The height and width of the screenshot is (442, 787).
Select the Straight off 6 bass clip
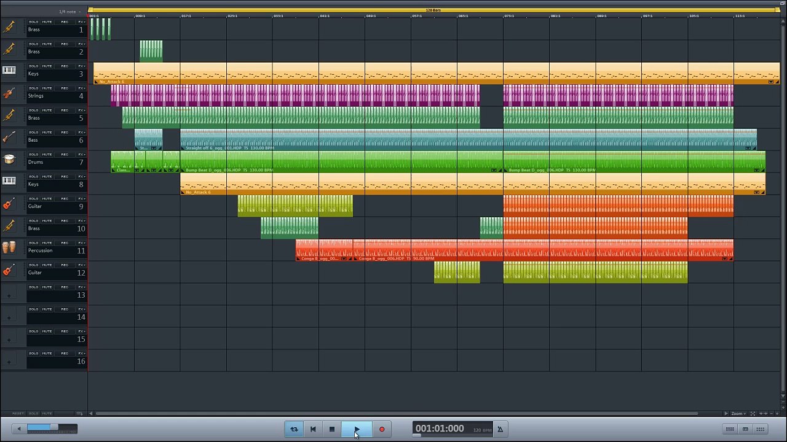pos(469,139)
